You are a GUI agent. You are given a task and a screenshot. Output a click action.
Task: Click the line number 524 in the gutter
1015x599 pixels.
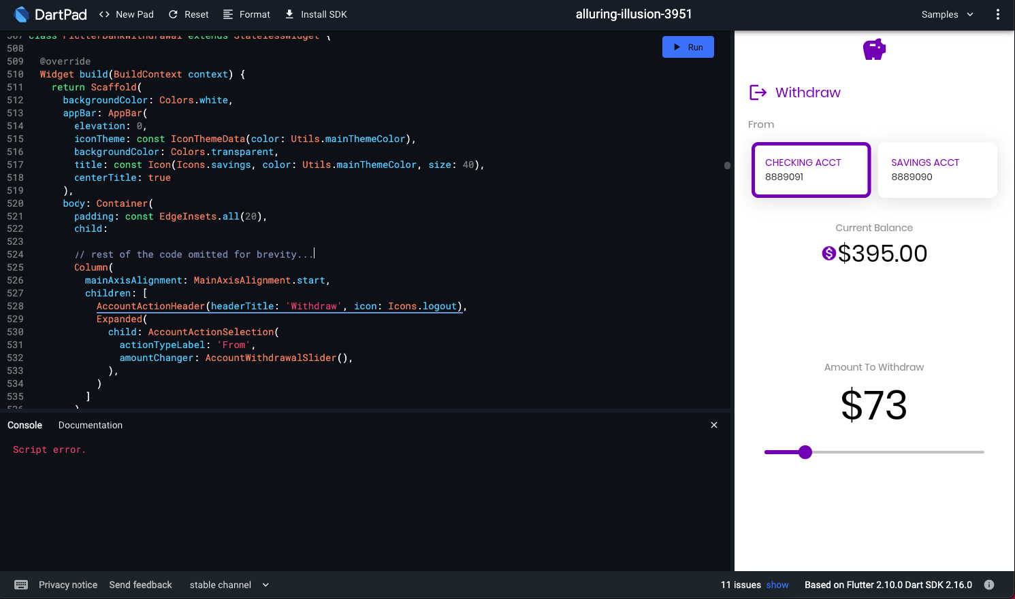pyautogui.click(x=15, y=254)
